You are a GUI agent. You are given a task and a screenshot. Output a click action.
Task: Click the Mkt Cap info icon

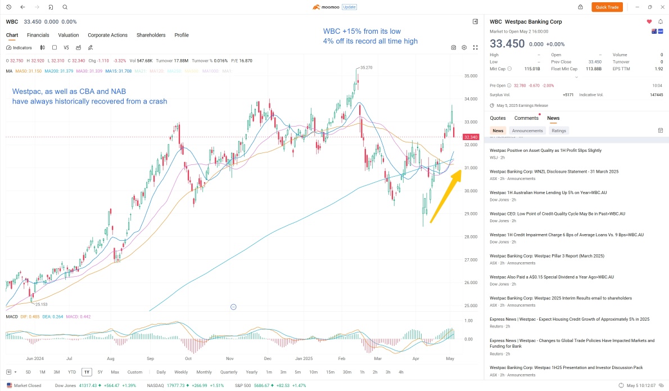(509, 69)
